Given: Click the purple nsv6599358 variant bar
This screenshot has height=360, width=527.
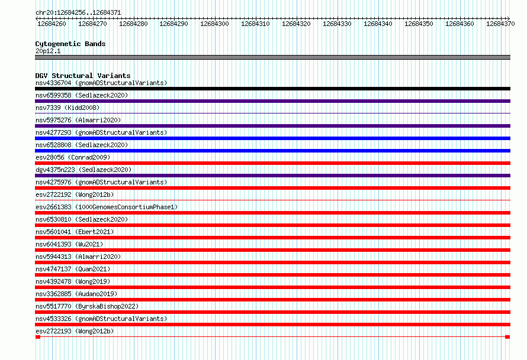Looking at the screenshot, I should point(272,101).
